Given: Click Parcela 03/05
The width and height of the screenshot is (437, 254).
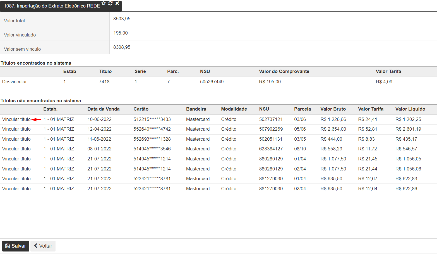Looking at the screenshot, I should tap(300, 139).
